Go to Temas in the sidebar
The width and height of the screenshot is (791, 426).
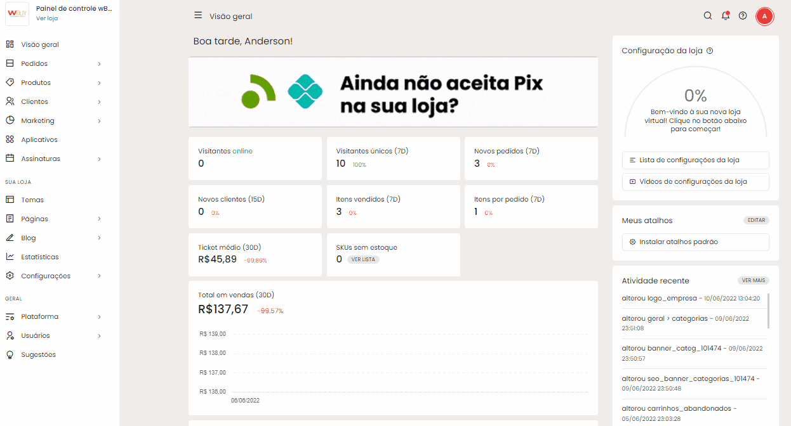32,200
